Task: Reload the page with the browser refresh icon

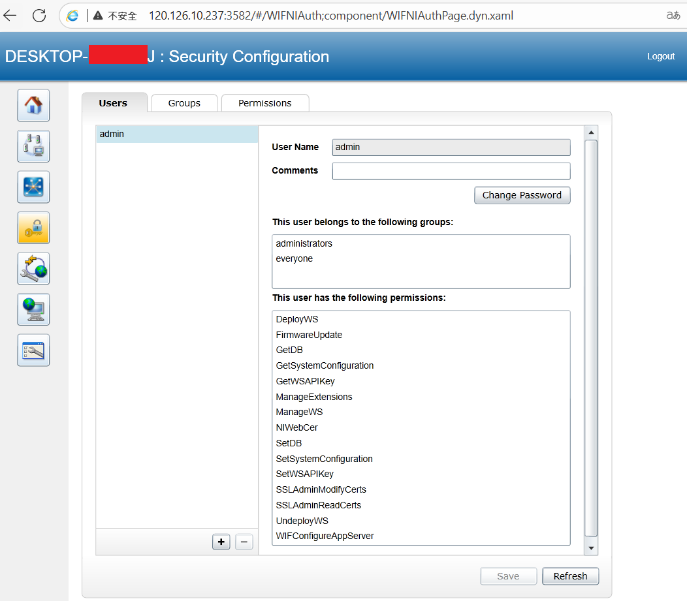Action: (x=39, y=16)
